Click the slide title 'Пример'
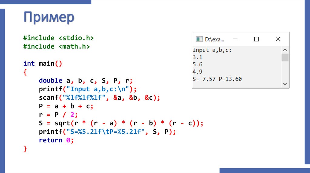310x173 pixels. (49, 17)
